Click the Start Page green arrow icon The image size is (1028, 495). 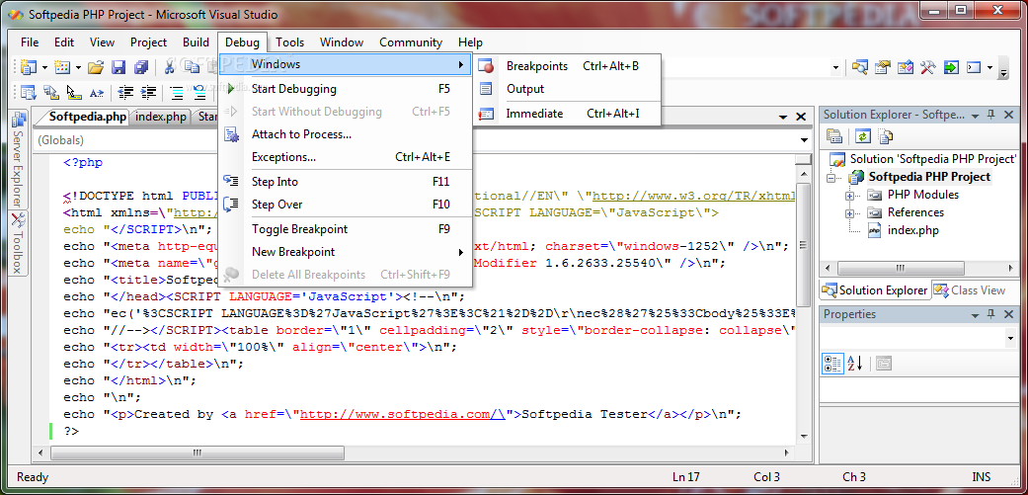951,67
